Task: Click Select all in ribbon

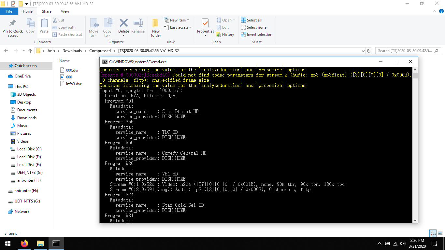Action: (x=251, y=20)
